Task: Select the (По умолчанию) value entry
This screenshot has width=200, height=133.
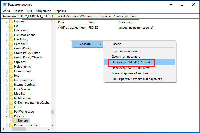Action: point(74,28)
